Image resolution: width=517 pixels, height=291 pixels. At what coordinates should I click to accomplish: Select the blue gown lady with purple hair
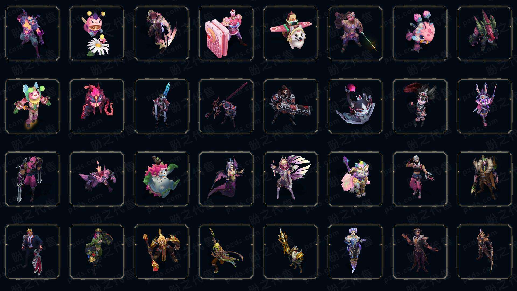pyautogui.click(x=355, y=252)
